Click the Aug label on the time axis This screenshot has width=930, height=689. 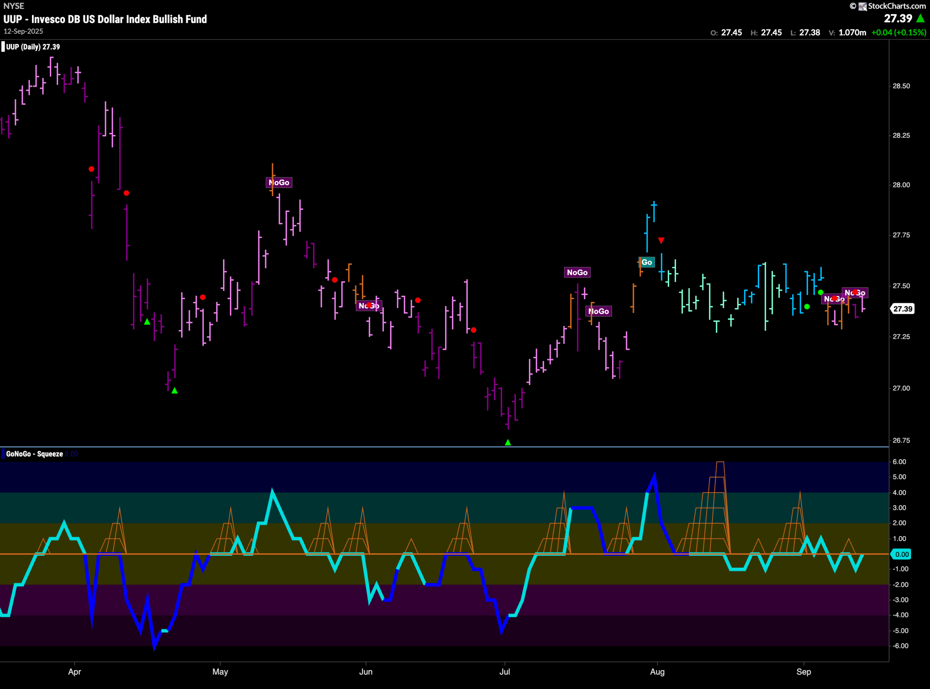[x=658, y=672]
